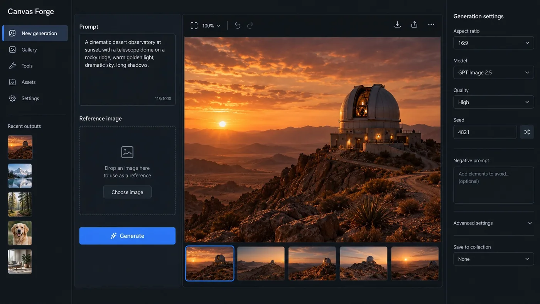This screenshot has height=304, width=540.
Task: Click the Negative prompt text area
Action: pos(494,185)
